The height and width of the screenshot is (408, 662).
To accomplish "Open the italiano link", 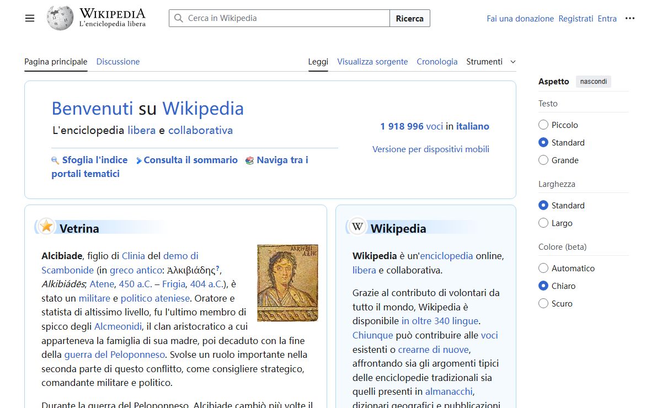I will pyautogui.click(x=473, y=126).
